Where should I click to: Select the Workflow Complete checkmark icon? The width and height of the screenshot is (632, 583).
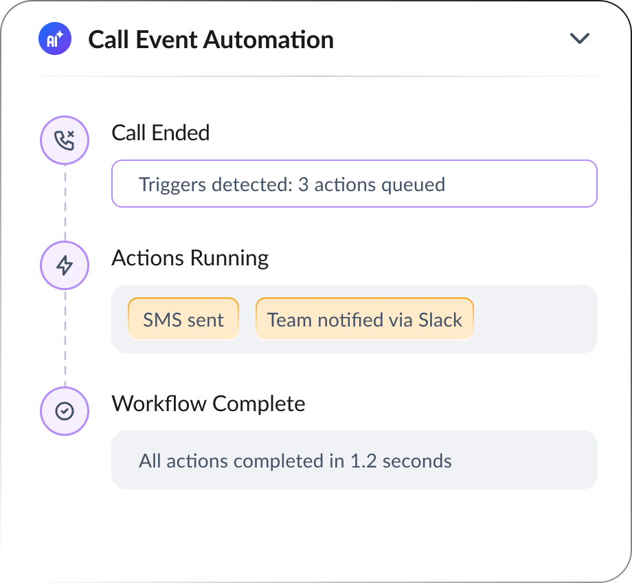(65, 411)
